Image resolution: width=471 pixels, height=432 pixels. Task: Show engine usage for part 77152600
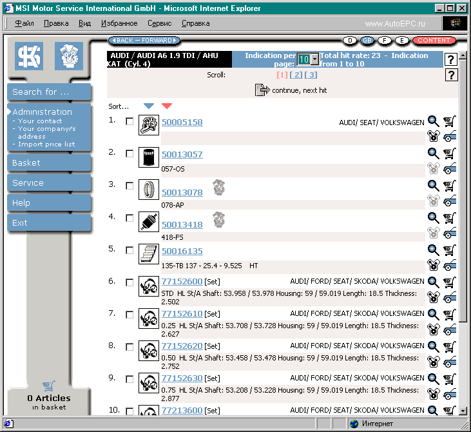click(433, 297)
